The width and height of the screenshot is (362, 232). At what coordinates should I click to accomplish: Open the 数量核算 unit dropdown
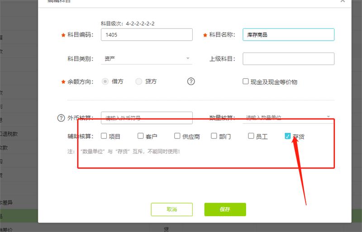click(288, 117)
